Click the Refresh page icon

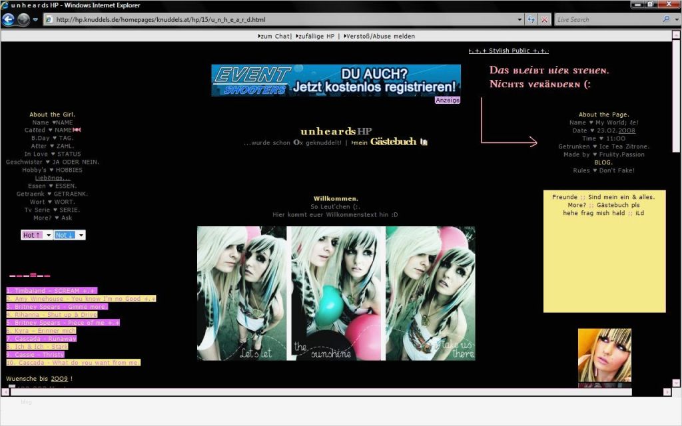pyautogui.click(x=531, y=19)
